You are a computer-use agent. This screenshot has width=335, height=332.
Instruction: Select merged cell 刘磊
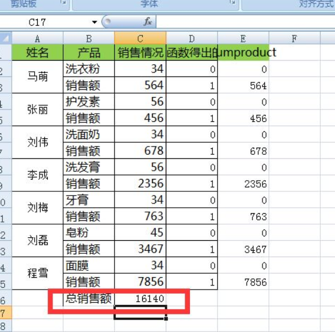(x=37, y=241)
